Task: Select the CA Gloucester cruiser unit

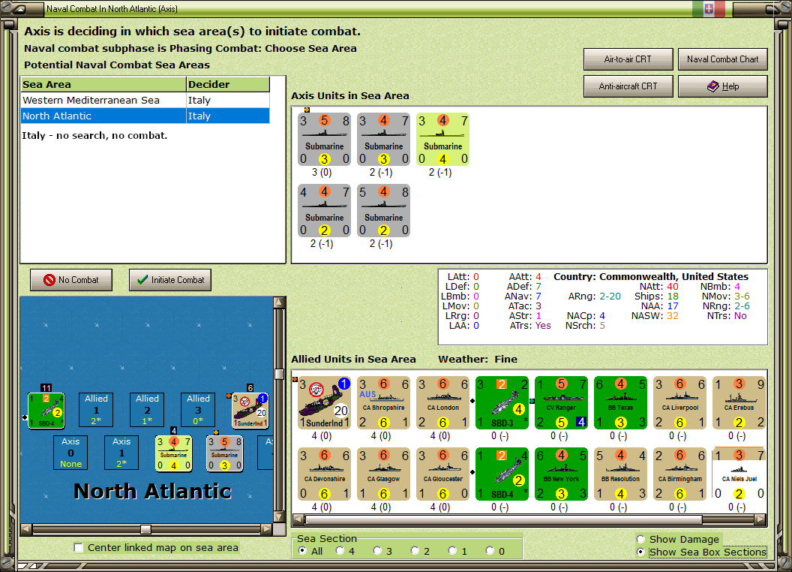Action: (x=443, y=474)
